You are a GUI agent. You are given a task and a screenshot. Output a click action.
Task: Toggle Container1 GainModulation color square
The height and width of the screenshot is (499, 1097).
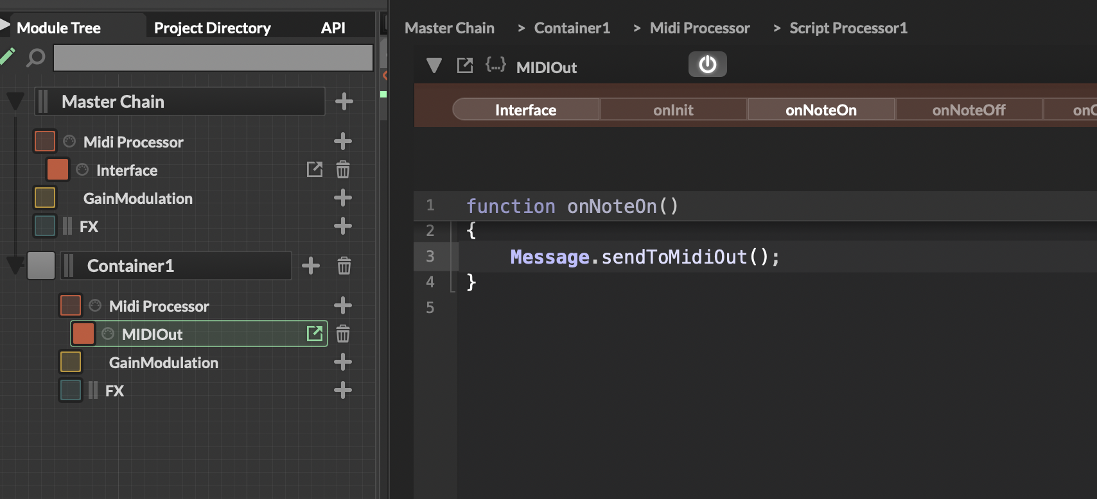pyautogui.click(x=71, y=362)
